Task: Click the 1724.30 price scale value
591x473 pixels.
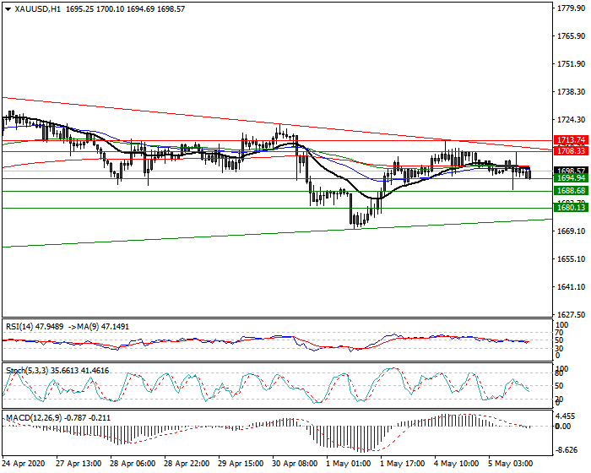Action: [571, 120]
